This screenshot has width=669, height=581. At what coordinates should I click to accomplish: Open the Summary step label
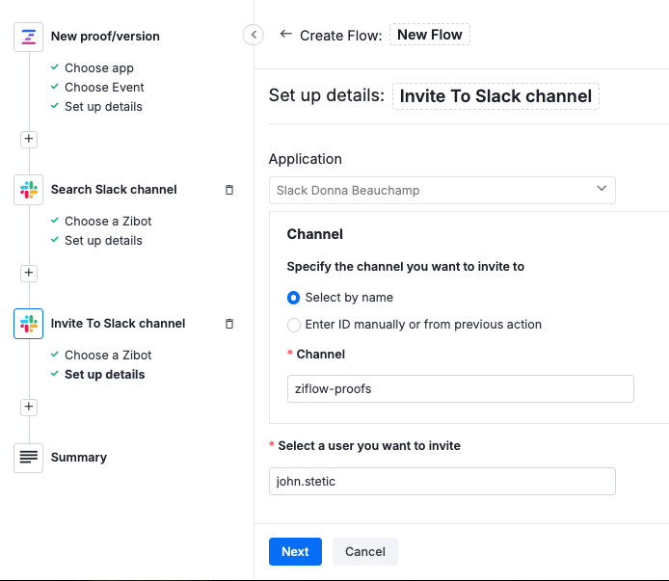(79, 458)
